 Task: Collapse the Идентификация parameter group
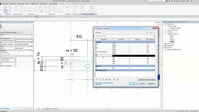(154, 70)
